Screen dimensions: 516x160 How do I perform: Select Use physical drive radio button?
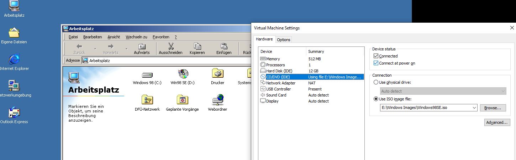click(x=376, y=82)
